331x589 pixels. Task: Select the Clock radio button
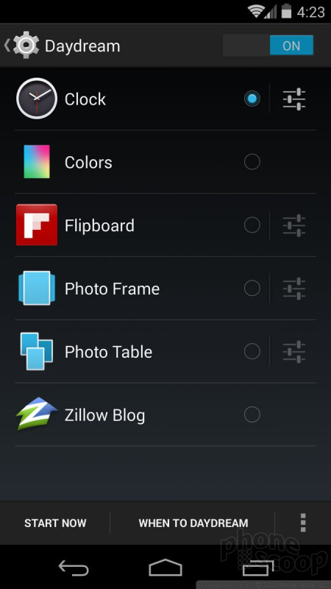pos(252,99)
